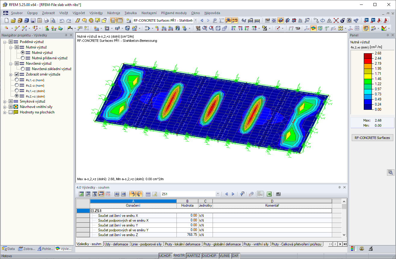Select 'Nutná přídavná výztuž' radio option
Screen dimensions: 396x259
tap(23, 58)
